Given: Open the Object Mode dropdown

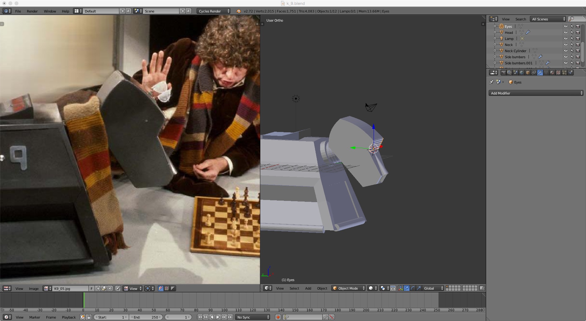Looking at the screenshot, I should point(348,288).
